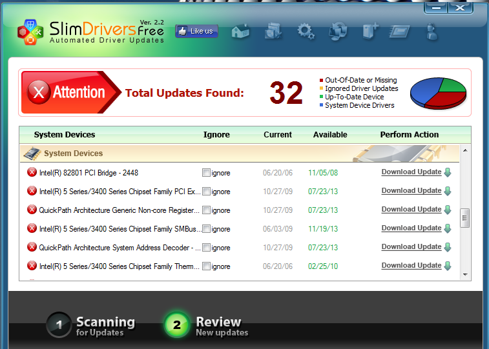Download Update for Intel 82801 PCI Bridge
The width and height of the screenshot is (489, 349).
pos(411,172)
